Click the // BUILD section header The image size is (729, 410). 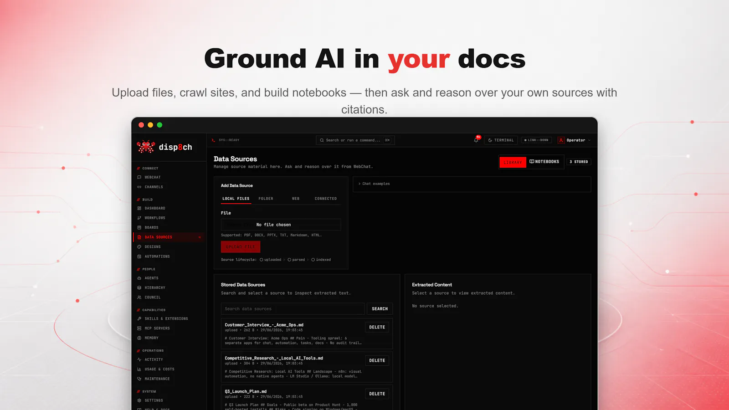pyautogui.click(x=145, y=200)
